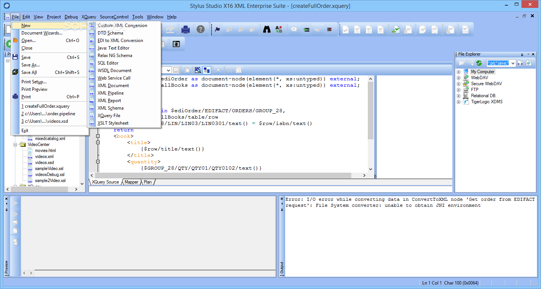This screenshot has width=541, height=289.
Task: Click the videos.xsd file icon in project tree
Action: (30, 163)
